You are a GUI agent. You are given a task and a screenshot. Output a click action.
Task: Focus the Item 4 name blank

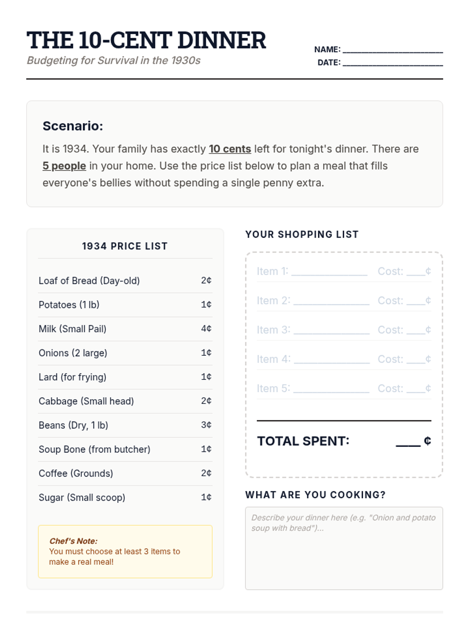(x=331, y=360)
